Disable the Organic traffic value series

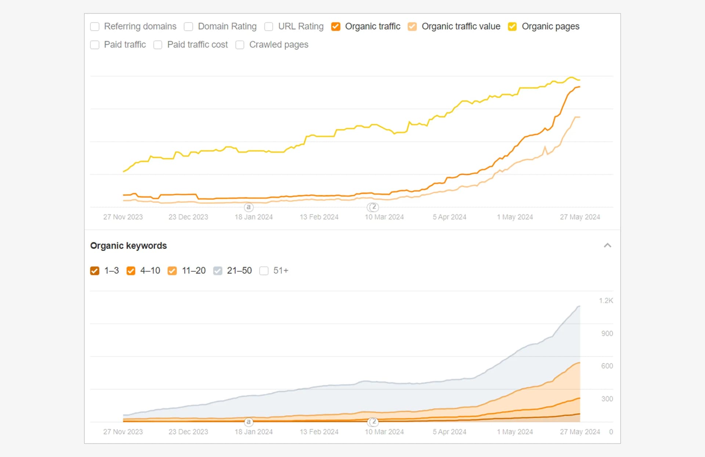(x=412, y=26)
